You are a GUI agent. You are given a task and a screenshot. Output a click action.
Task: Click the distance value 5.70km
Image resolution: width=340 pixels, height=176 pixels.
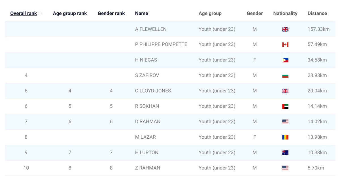click(316, 168)
